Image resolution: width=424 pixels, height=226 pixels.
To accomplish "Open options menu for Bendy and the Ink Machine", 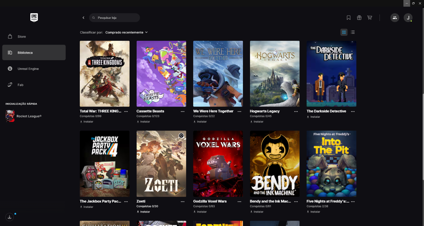I will pos(296,202).
